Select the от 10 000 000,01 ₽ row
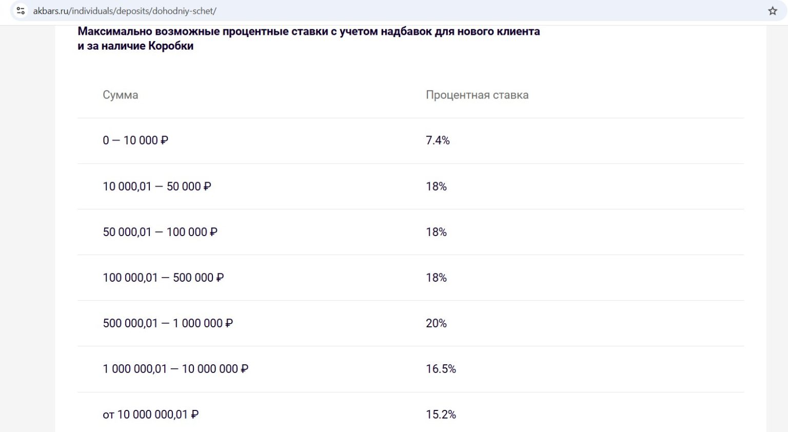The width and height of the screenshot is (788, 432). pos(150,415)
